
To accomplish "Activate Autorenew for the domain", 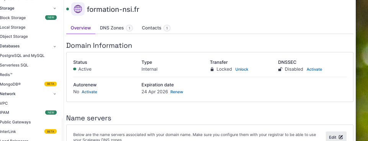I will pyautogui.click(x=89, y=92).
